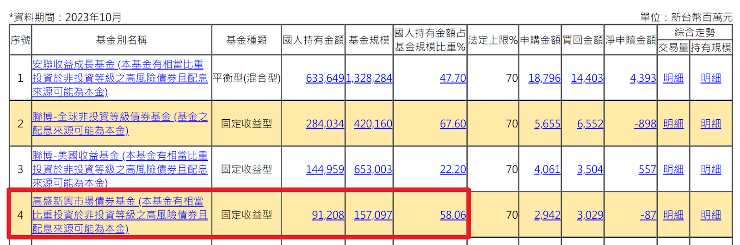
Task: Click the 420,160 fund size link
Action: point(373,124)
